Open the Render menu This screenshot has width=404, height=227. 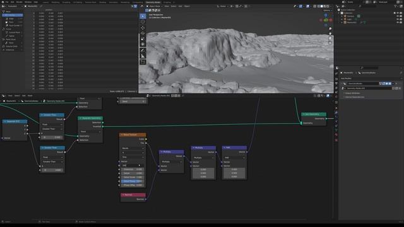pyautogui.click(x=20, y=2)
